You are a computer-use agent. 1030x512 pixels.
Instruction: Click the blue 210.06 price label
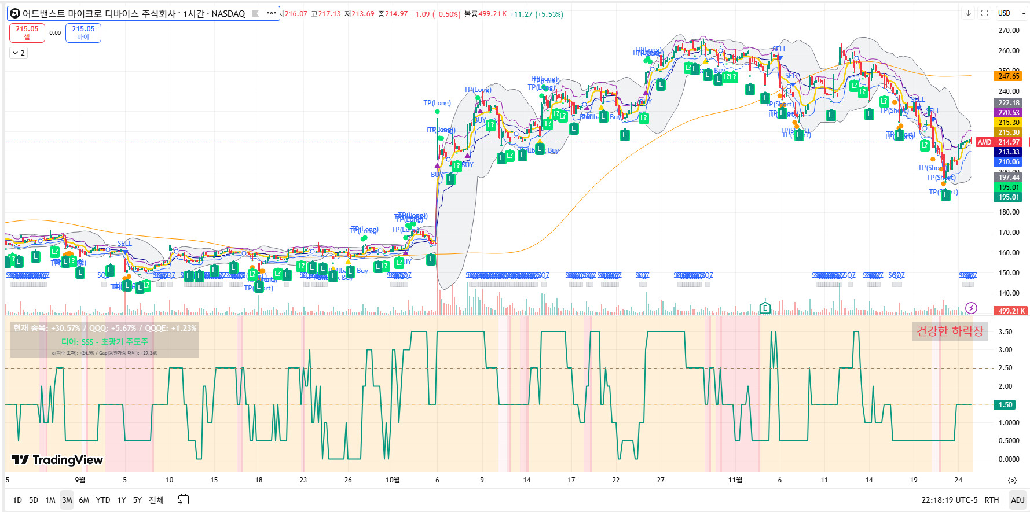1009,162
